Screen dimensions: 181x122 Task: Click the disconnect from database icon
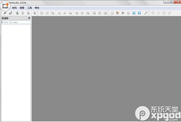10,13
